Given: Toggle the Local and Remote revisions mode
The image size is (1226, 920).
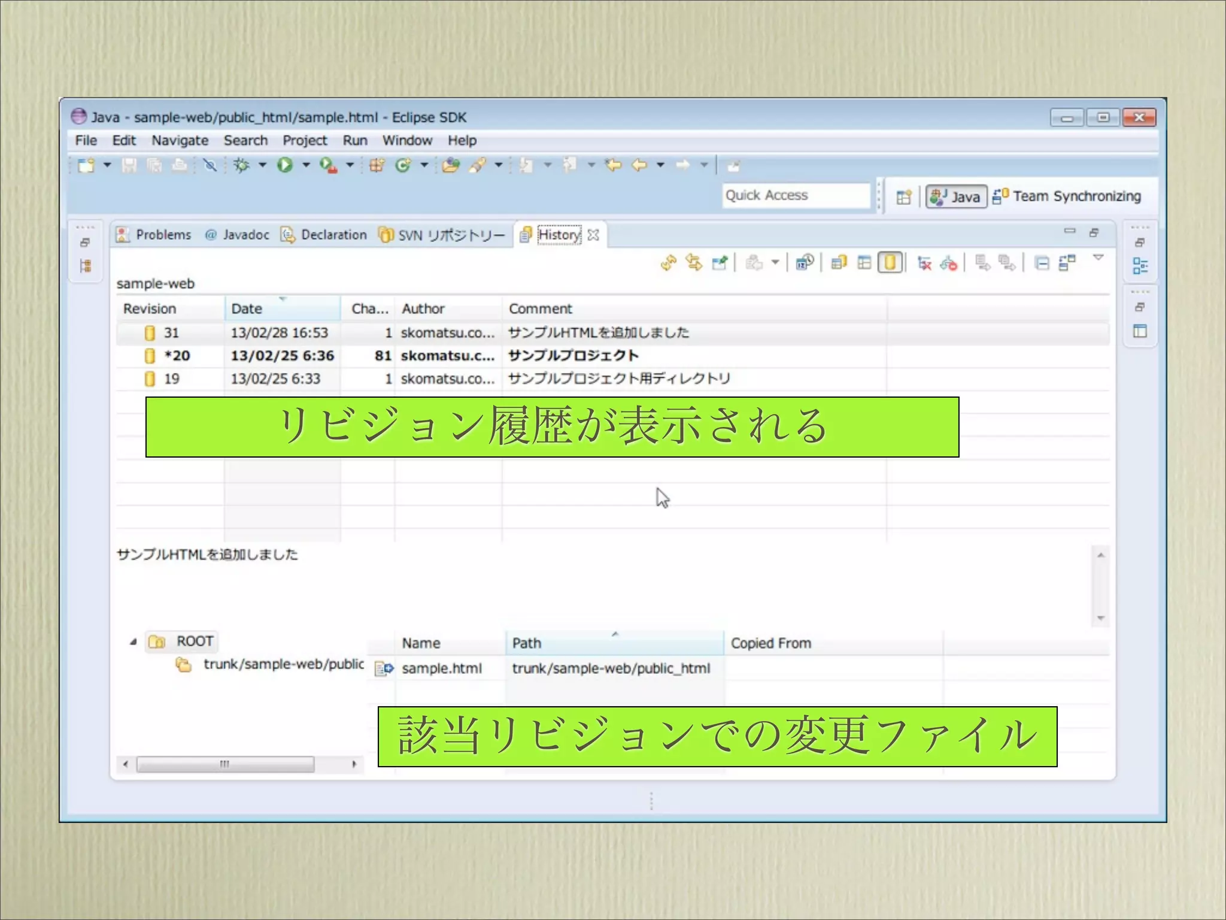Looking at the screenshot, I should pyautogui.click(x=839, y=262).
